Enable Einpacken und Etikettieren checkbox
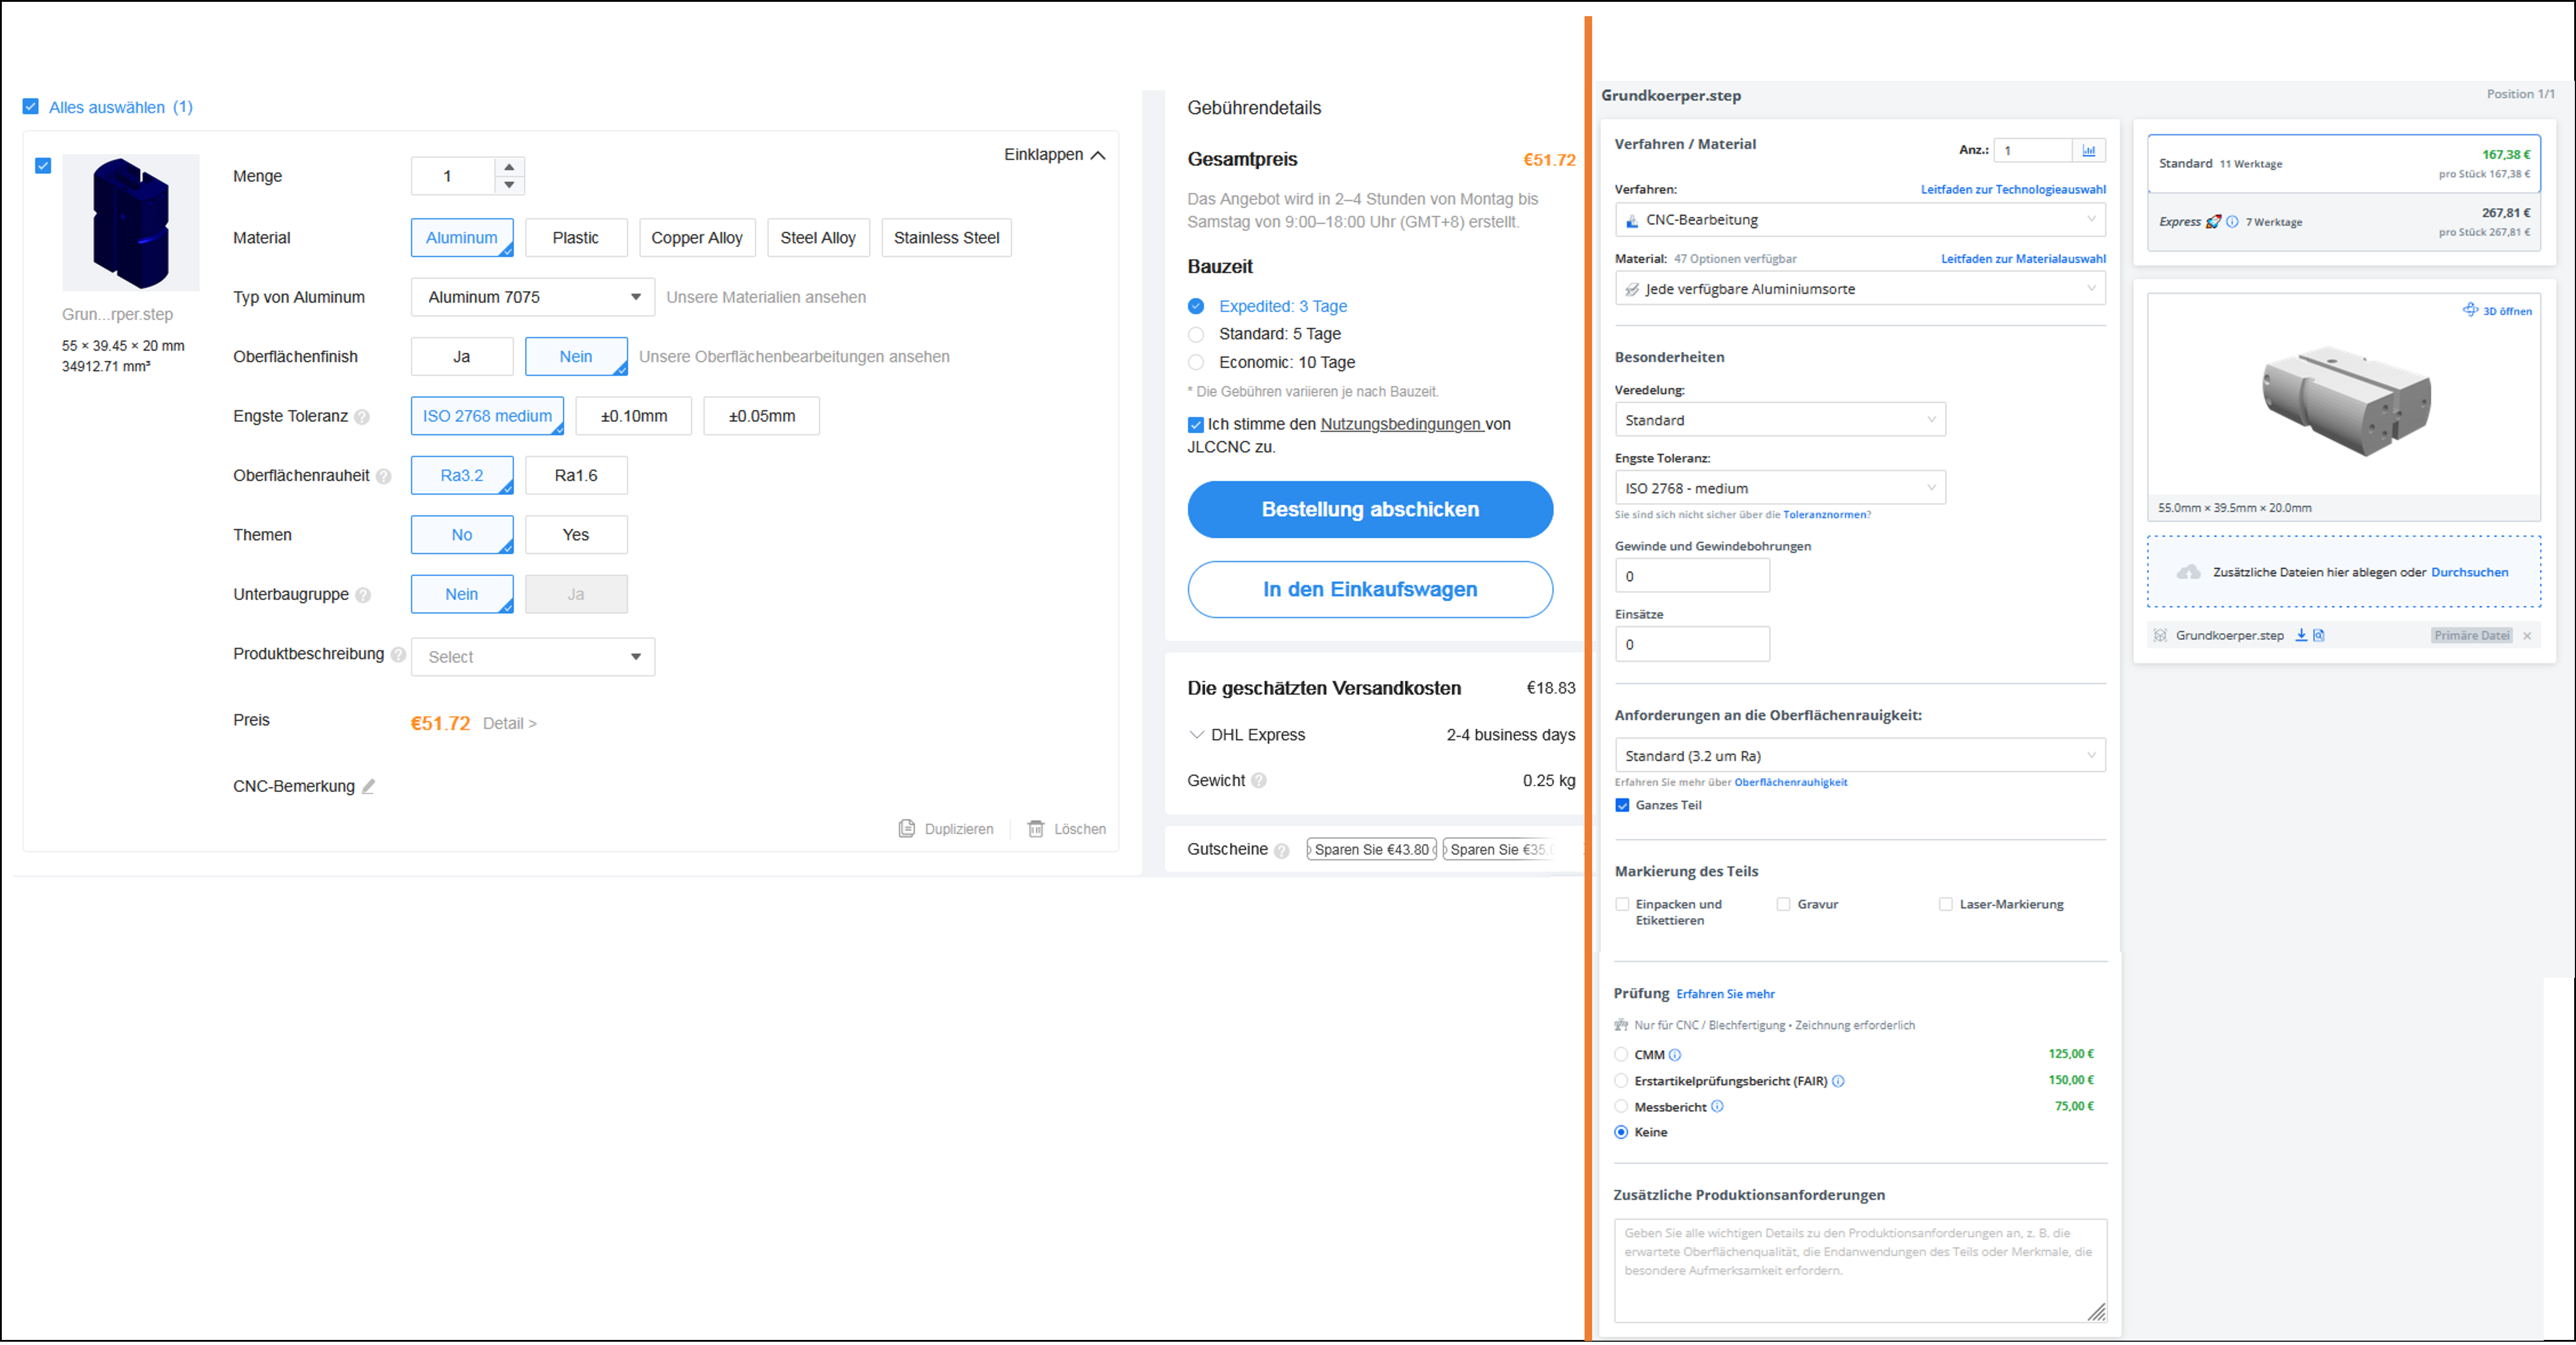Image resolution: width=2576 pixels, height=1345 pixels. tap(1622, 904)
